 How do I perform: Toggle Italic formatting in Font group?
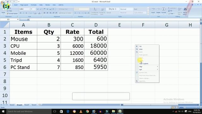(23, 13)
